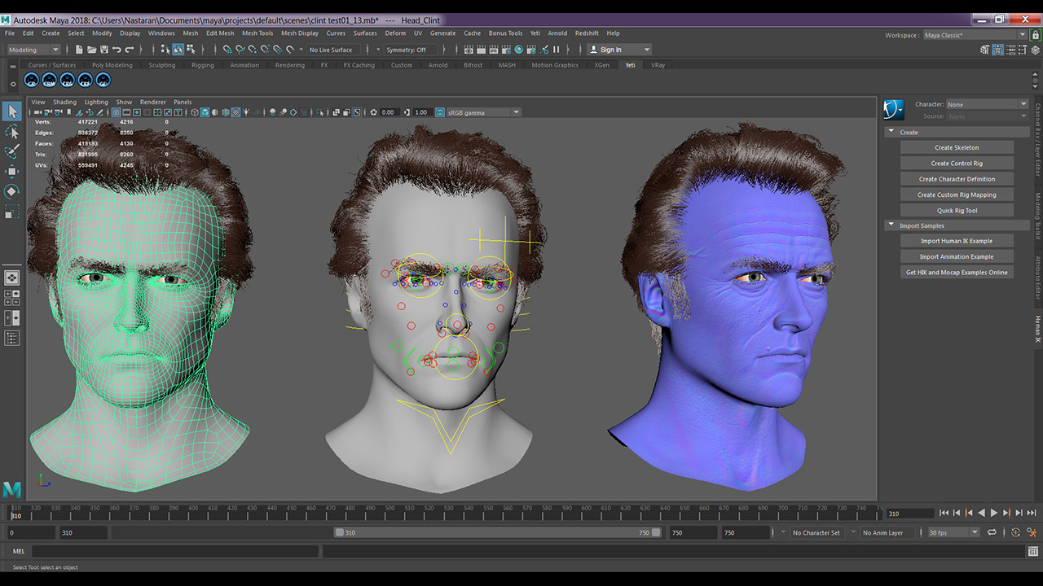Open the Character dropdown set to None
Screen dimensions: 1043x586
pyautogui.click(x=987, y=104)
